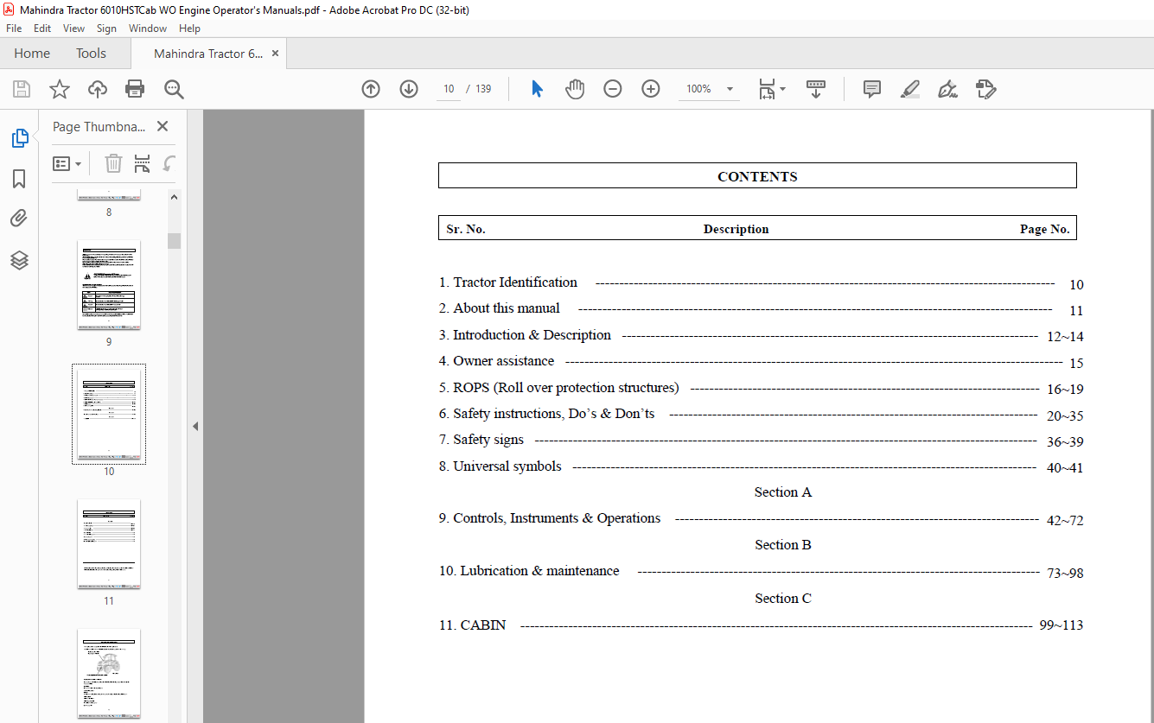Open the Attachments paperclip panel
The image size is (1154, 723).
pyautogui.click(x=19, y=219)
